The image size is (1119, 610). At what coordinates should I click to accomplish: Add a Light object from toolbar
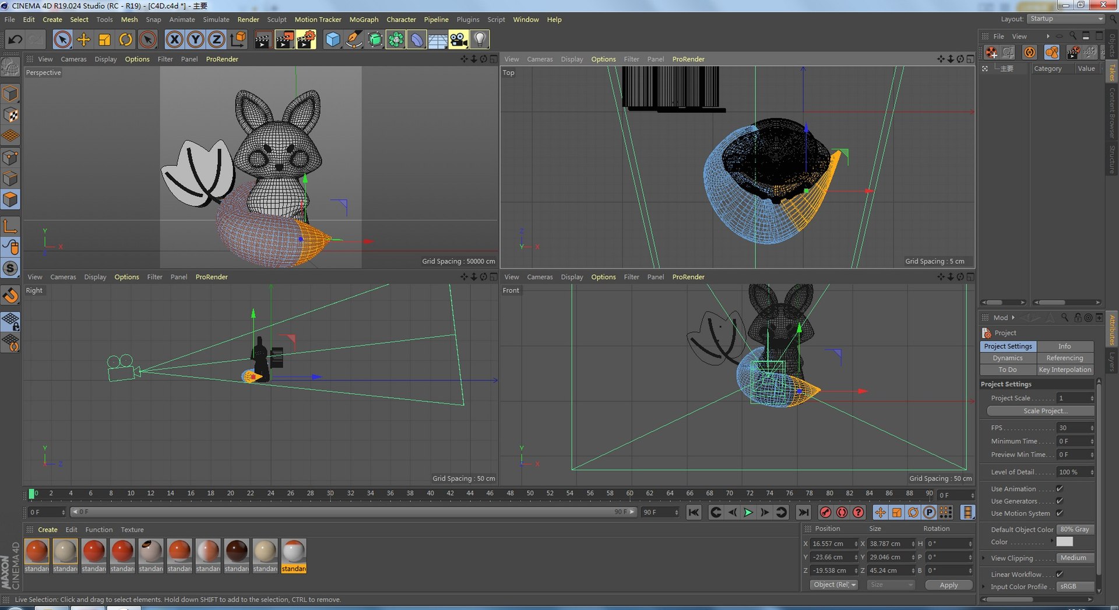(479, 40)
